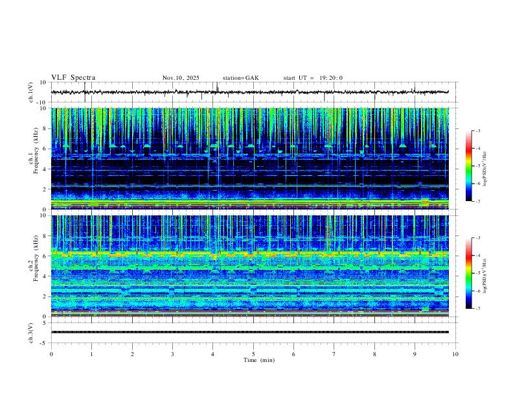The image size is (513, 397).
Task: Click the 'ch.3(V)' axis label
Action: (31, 333)
